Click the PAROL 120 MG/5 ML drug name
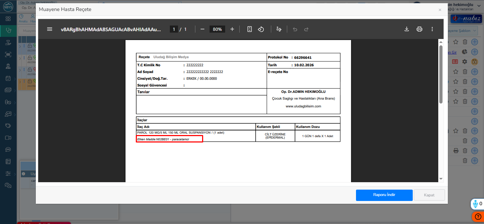Viewport: 484px width, 224px height. click(180, 133)
